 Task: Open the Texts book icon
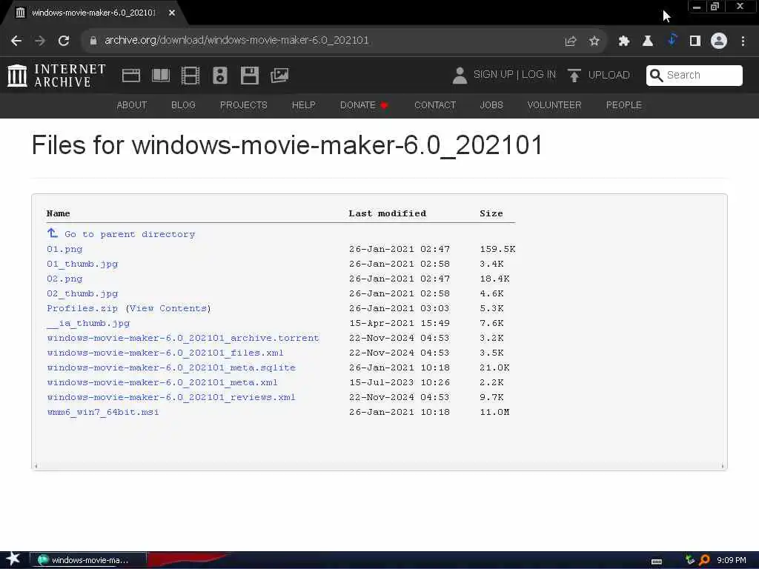click(161, 76)
